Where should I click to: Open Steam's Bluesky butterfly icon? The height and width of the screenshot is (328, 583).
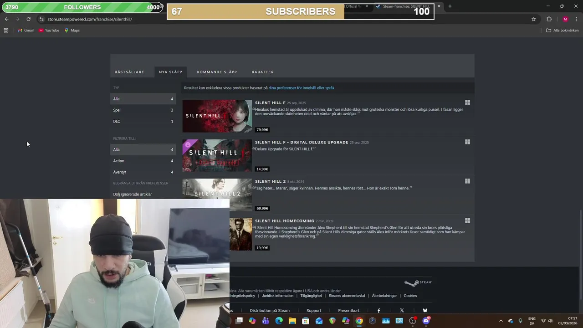click(425, 311)
